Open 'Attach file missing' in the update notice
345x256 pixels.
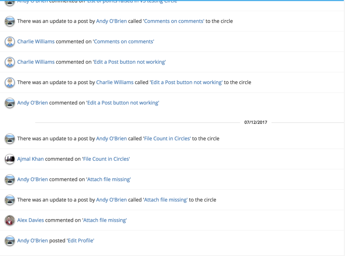pyautogui.click(x=166, y=200)
